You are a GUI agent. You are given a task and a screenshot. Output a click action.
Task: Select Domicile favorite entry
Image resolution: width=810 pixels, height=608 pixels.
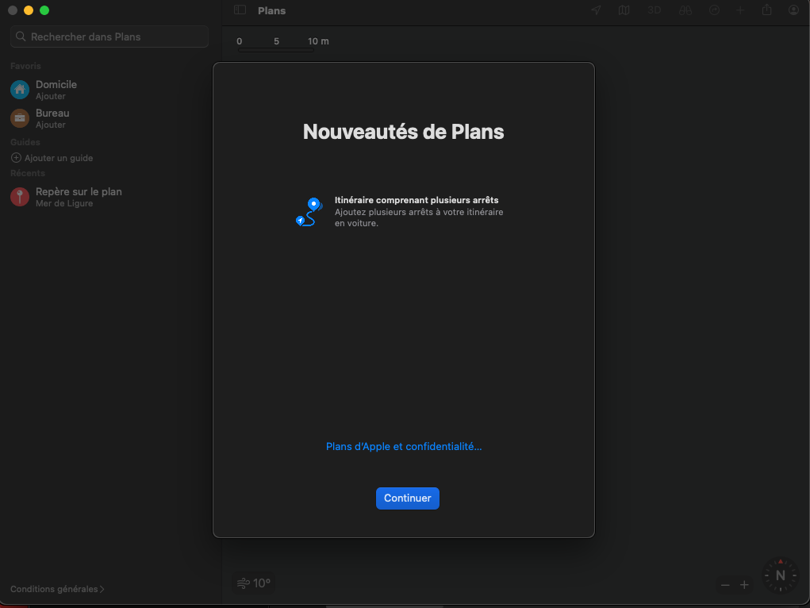[x=109, y=90]
